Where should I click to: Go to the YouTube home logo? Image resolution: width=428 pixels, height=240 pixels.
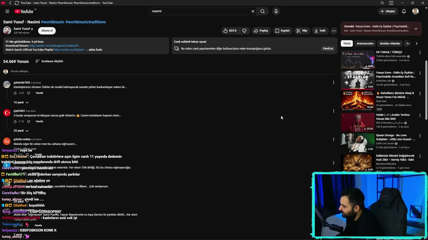point(24,11)
